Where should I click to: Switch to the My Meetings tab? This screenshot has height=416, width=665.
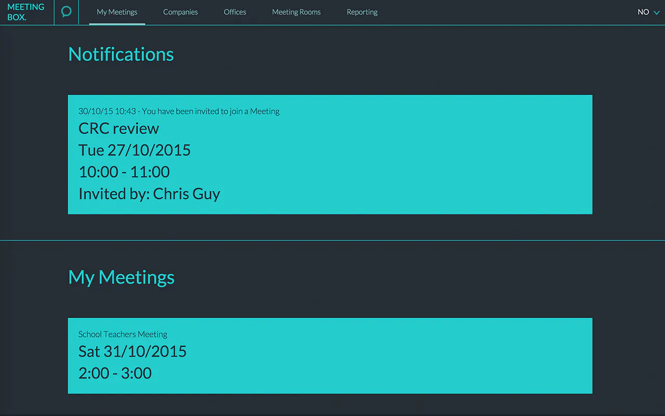tap(117, 12)
